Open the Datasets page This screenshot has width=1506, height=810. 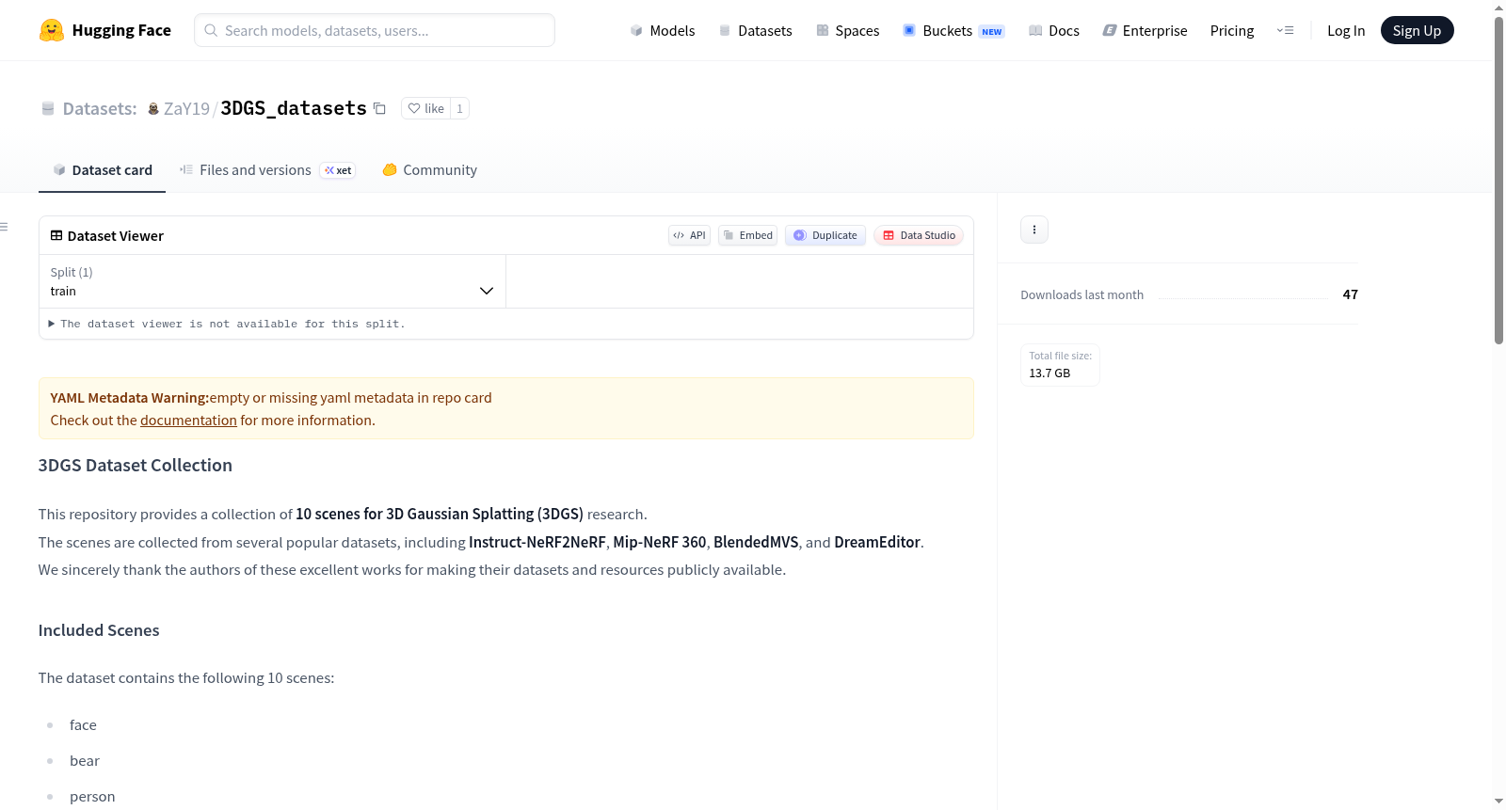point(755,30)
